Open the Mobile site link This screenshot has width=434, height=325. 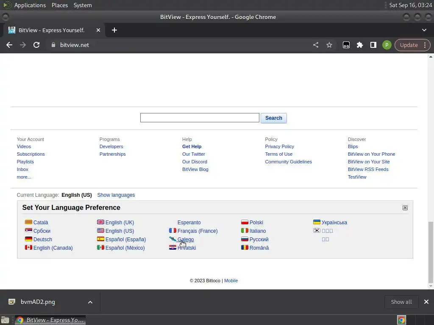[x=231, y=281]
